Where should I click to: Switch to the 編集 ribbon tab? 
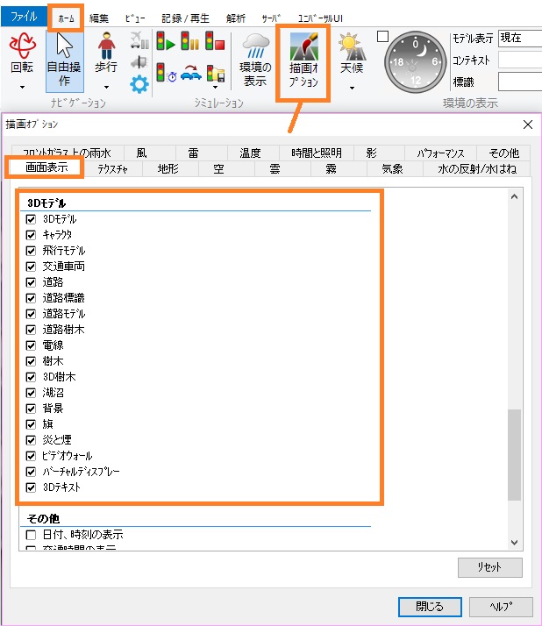pyautogui.click(x=98, y=18)
